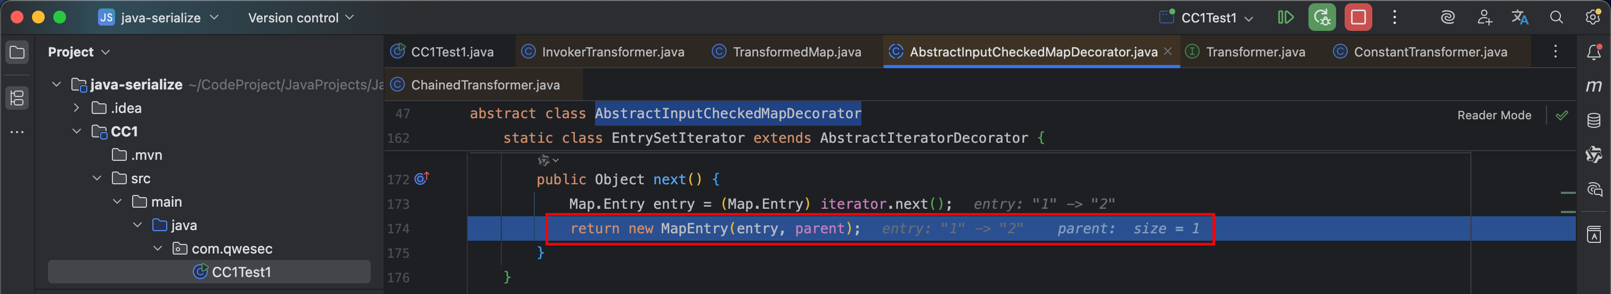Close the AbstractInputCheckedMapDecorator.java tab

click(1167, 51)
